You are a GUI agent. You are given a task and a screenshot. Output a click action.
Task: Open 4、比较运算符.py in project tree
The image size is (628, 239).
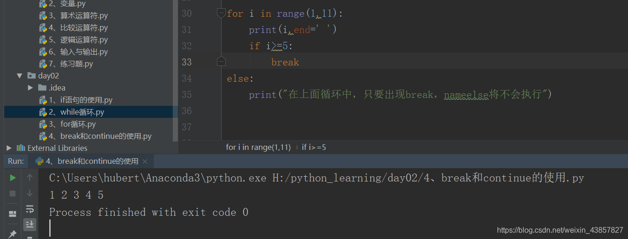tap(78, 28)
